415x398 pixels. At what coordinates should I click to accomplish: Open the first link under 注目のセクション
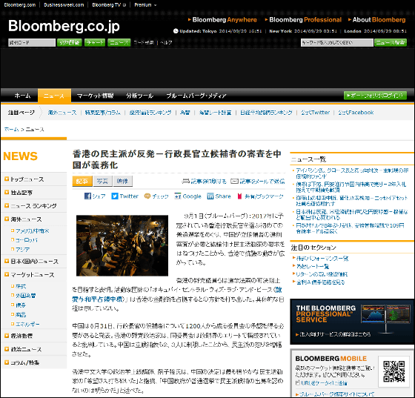322,259
